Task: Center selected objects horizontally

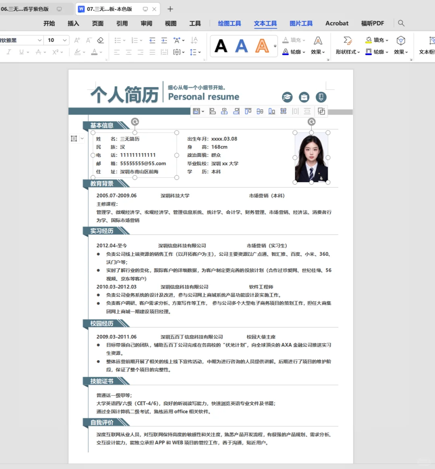Action: (x=224, y=111)
